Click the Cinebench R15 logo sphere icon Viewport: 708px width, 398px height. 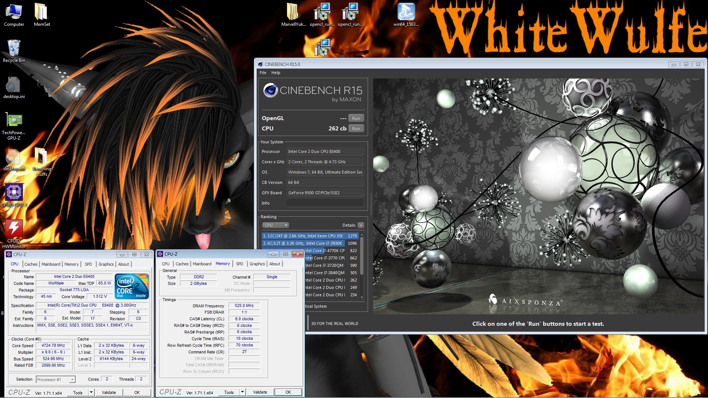(270, 90)
